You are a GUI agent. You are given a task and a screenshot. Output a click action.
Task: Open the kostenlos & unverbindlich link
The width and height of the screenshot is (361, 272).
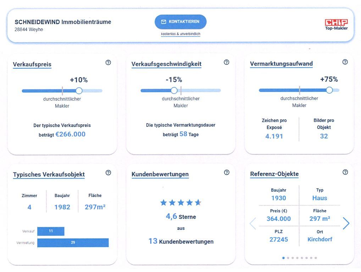click(x=180, y=34)
